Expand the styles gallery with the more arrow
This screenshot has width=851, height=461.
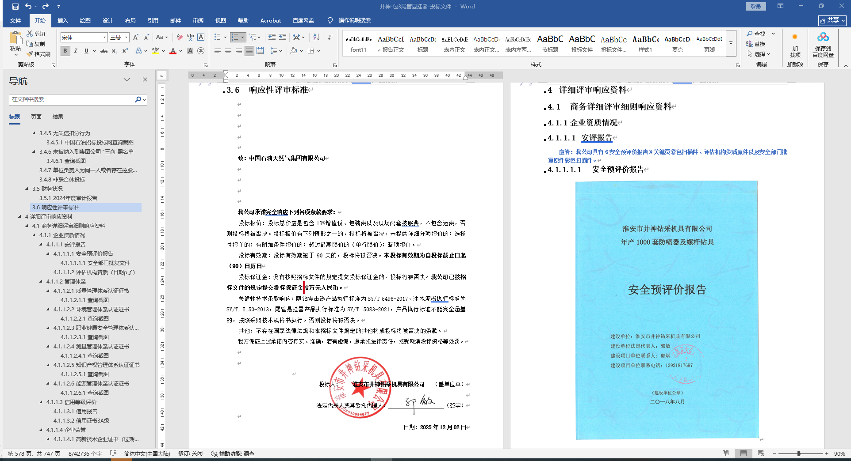click(x=731, y=43)
